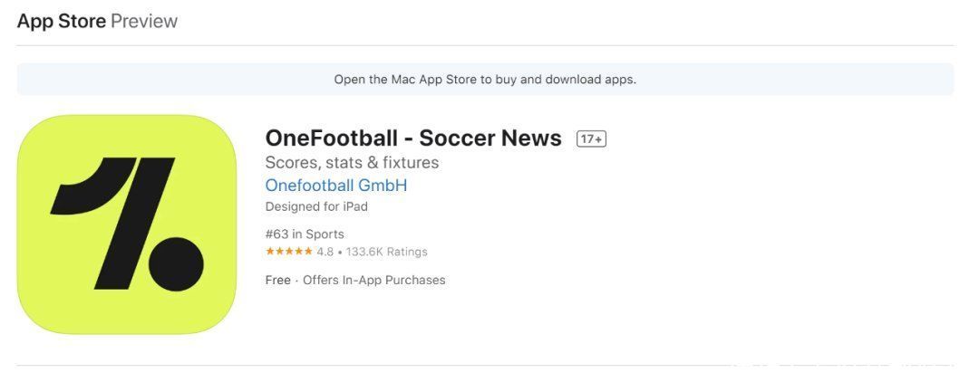The width and height of the screenshot is (979, 382).
Task: Open the Onefootball GmbH developer link
Action: pos(336,185)
